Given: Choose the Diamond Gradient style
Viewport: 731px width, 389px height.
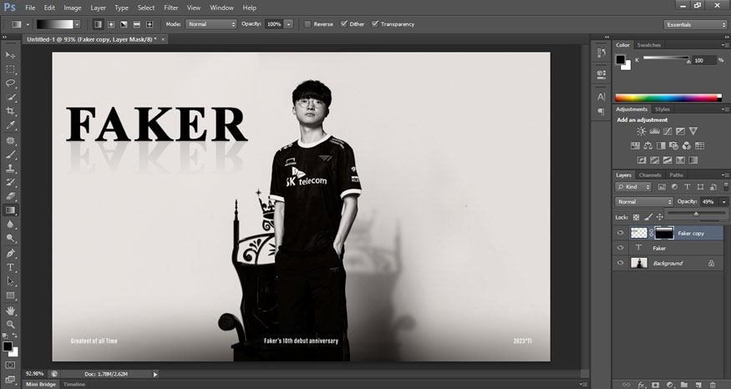Looking at the screenshot, I should [x=150, y=24].
